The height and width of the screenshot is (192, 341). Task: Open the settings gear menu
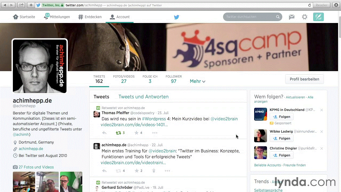(305, 17)
